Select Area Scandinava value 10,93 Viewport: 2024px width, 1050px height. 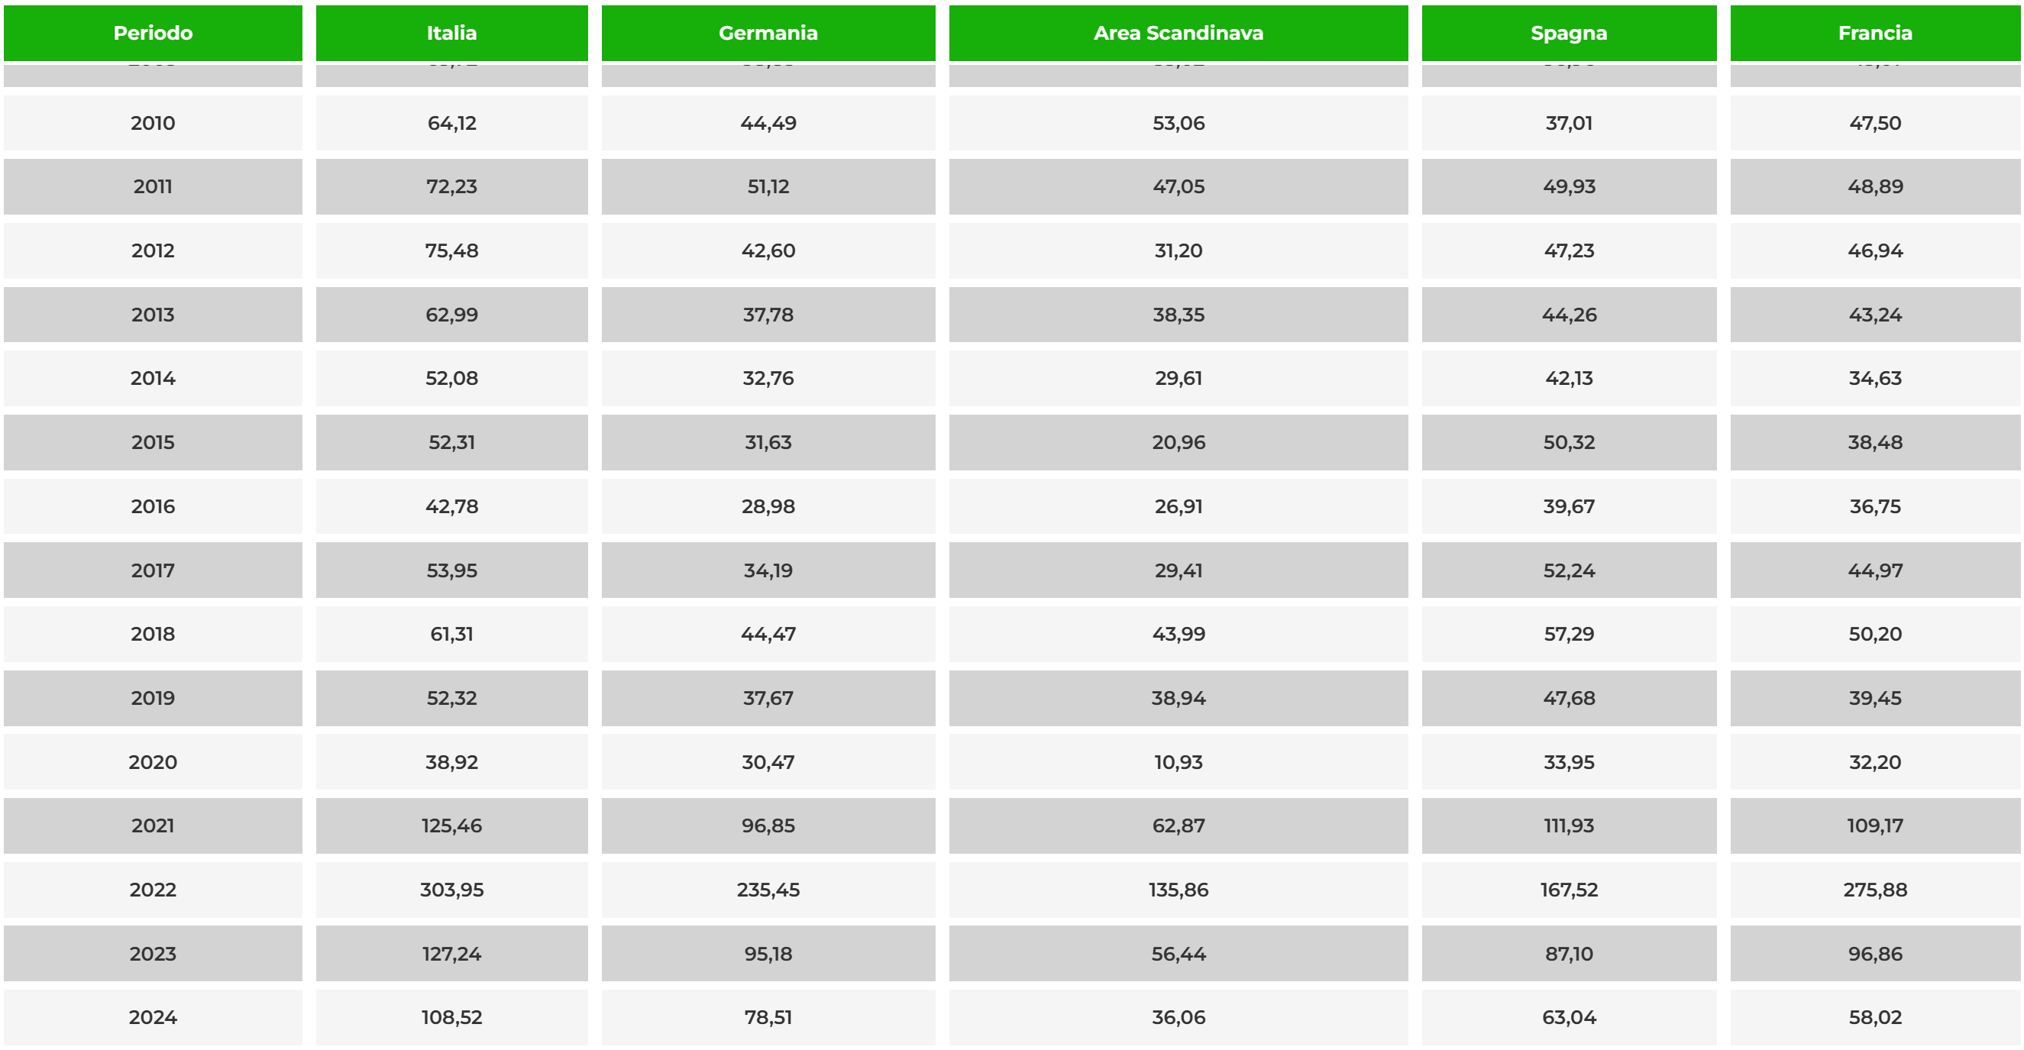(x=1179, y=762)
